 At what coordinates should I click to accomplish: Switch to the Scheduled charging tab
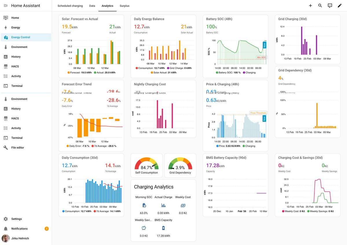(70, 6)
